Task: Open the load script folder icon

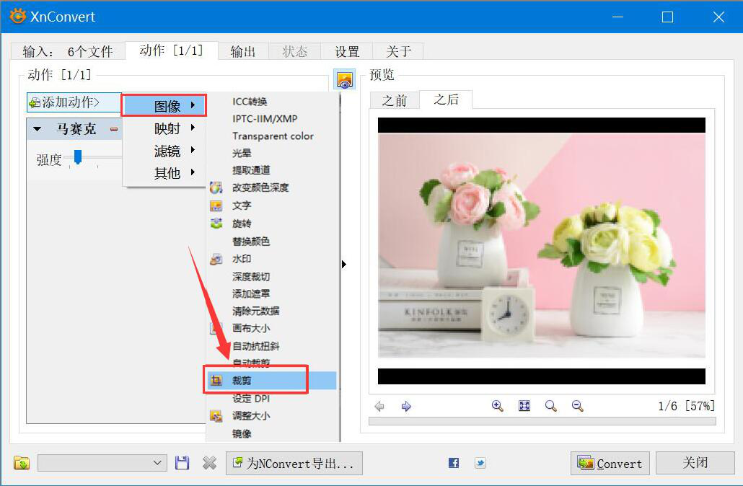Action: point(22,463)
